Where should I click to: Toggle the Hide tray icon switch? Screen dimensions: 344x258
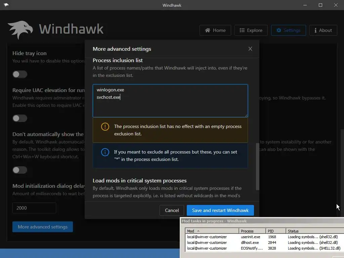pyautogui.click(x=20, y=74)
